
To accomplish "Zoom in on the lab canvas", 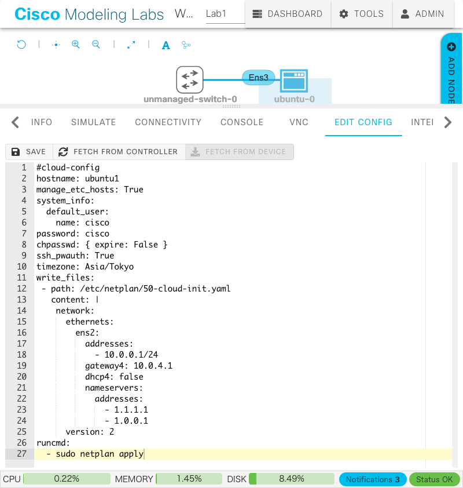I will pos(75,45).
